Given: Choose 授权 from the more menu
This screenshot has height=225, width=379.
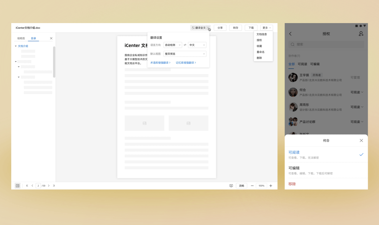Looking at the screenshot, I should (x=259, y=40).
